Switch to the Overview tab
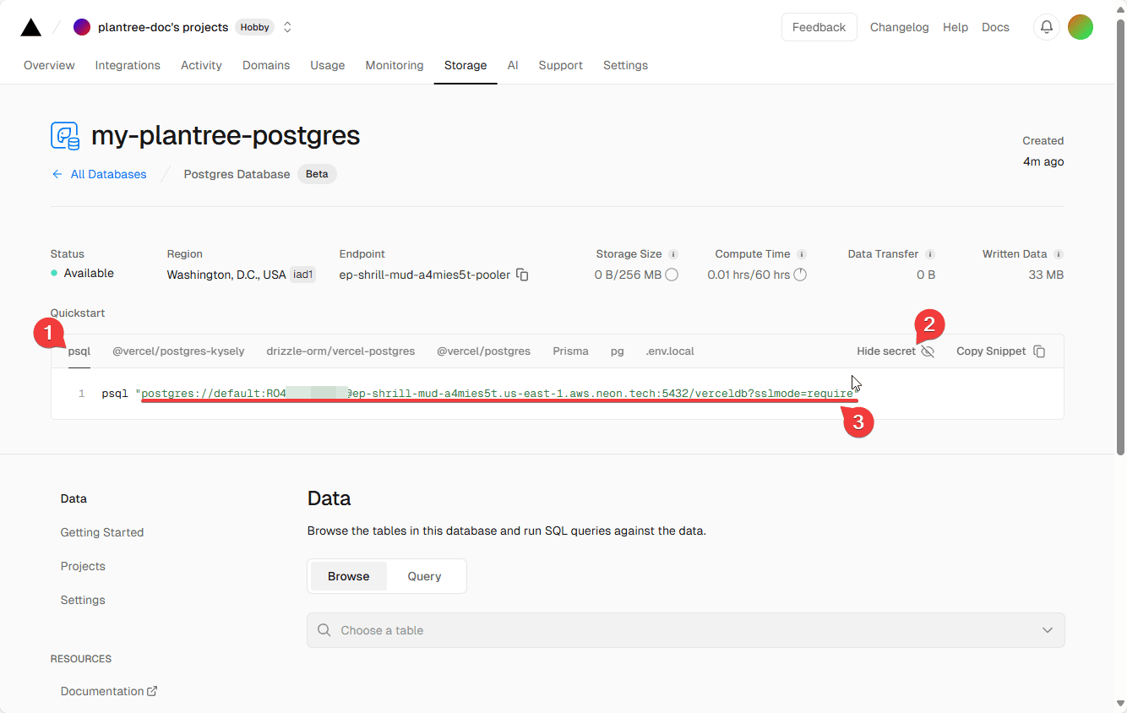1127x713 pixels. [49, 65]
